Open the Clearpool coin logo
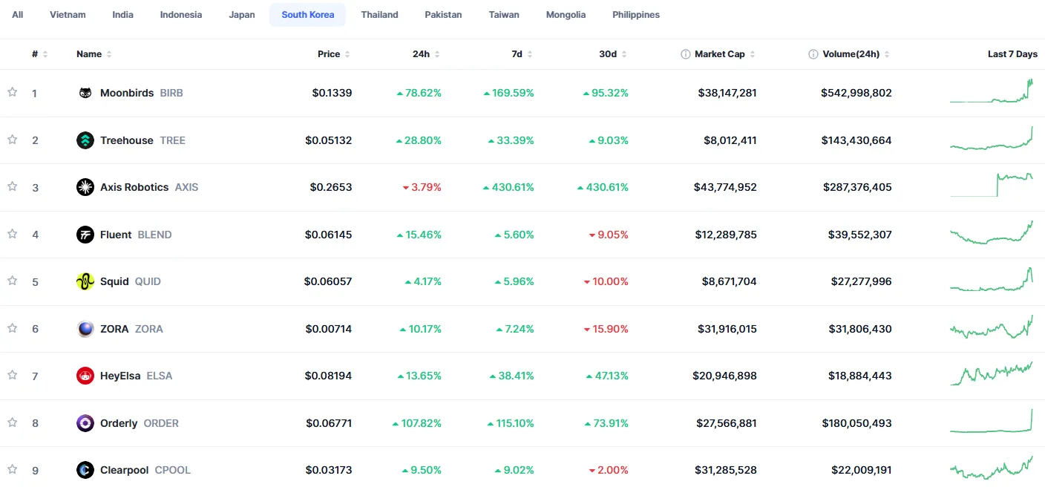 pyautogui.click(x=85, y=470)
